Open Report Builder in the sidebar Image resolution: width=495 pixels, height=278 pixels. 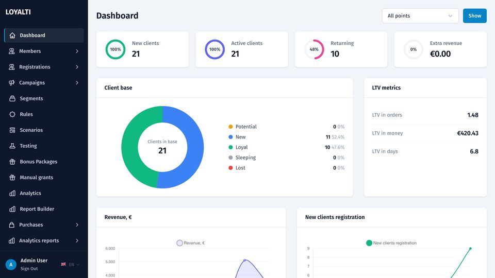click(x=44, y=208)
